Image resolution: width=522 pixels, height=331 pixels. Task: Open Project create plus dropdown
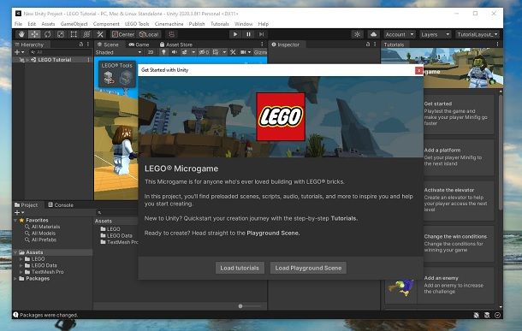20,212
